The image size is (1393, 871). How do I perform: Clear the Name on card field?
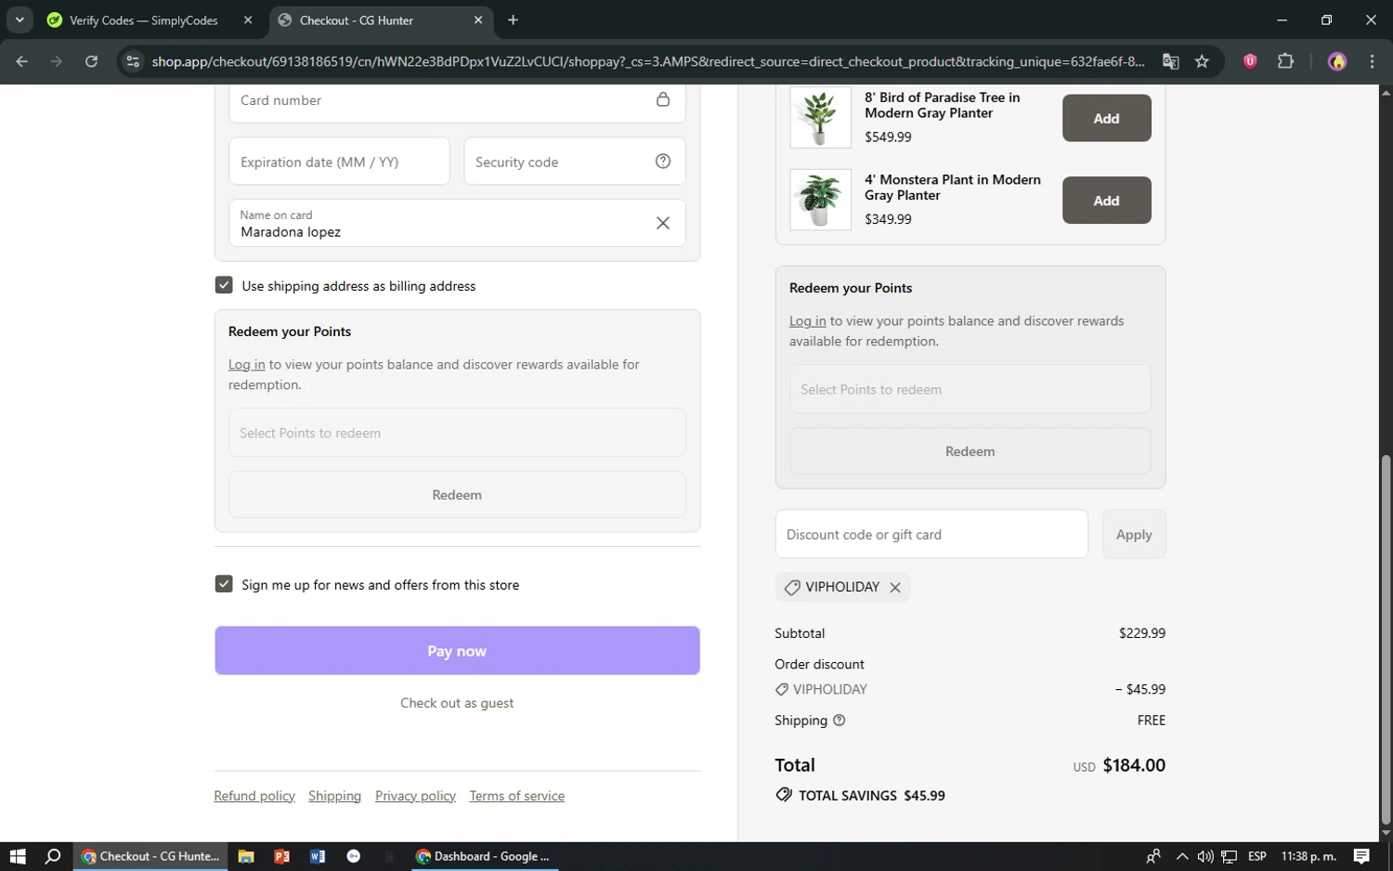pos(663,223)
